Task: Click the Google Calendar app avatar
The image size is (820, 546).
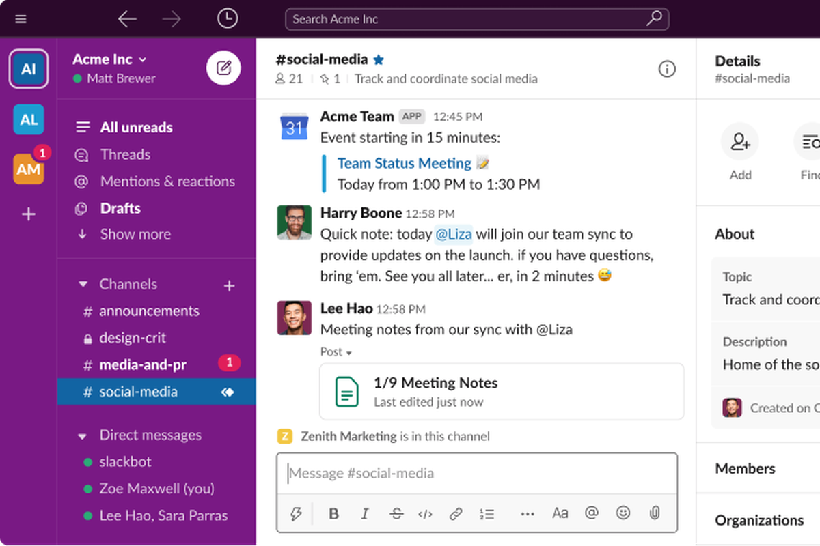Action: tap(294, 126)
